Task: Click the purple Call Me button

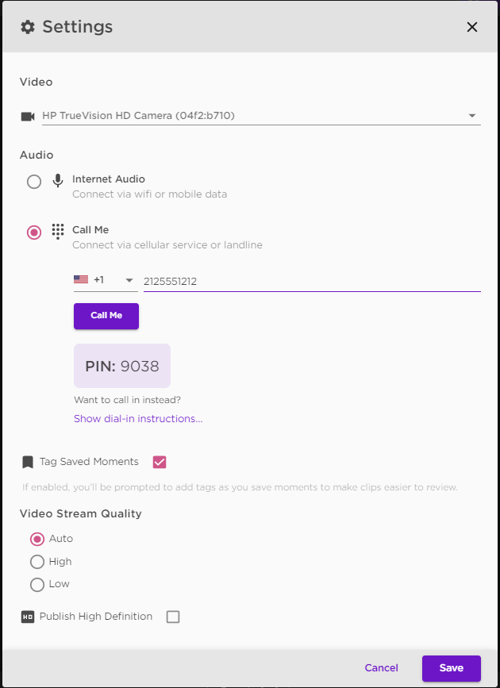Action: [x=106, y=316]
